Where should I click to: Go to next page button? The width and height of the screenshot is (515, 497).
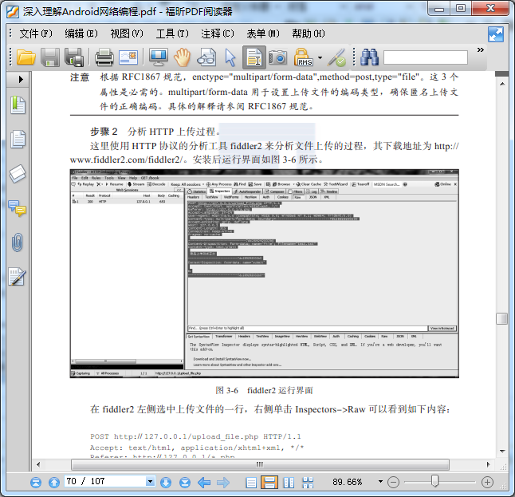click(x=166, y=483)
